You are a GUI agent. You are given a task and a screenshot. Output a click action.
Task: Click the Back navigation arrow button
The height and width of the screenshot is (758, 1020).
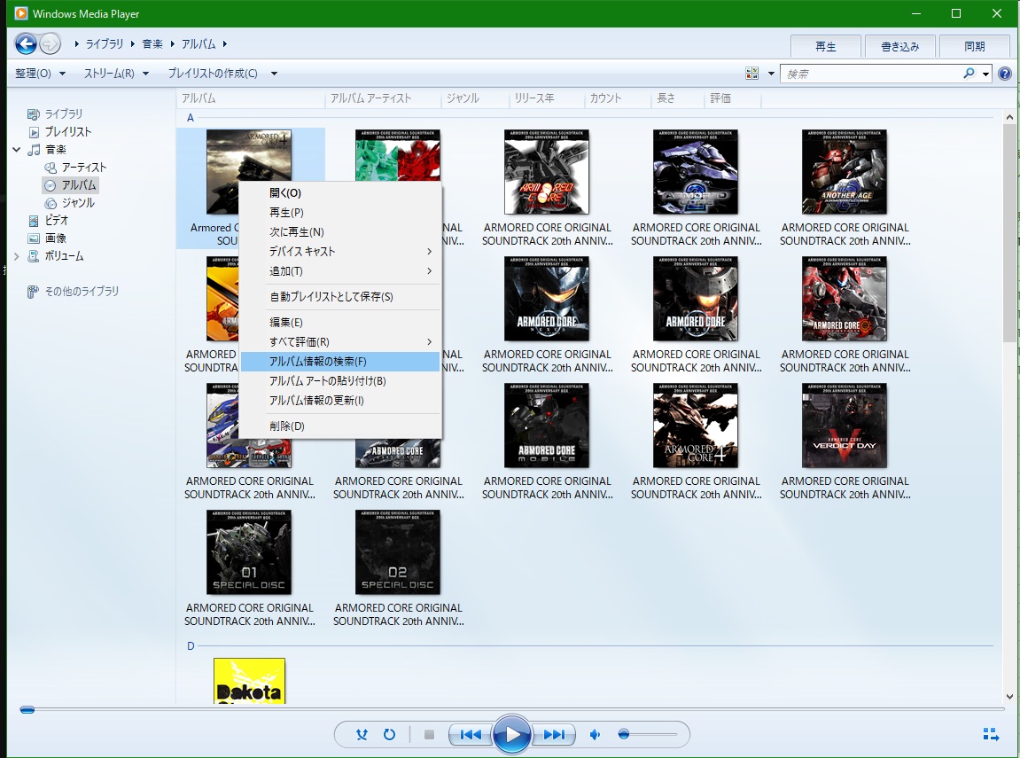(26, 44)
